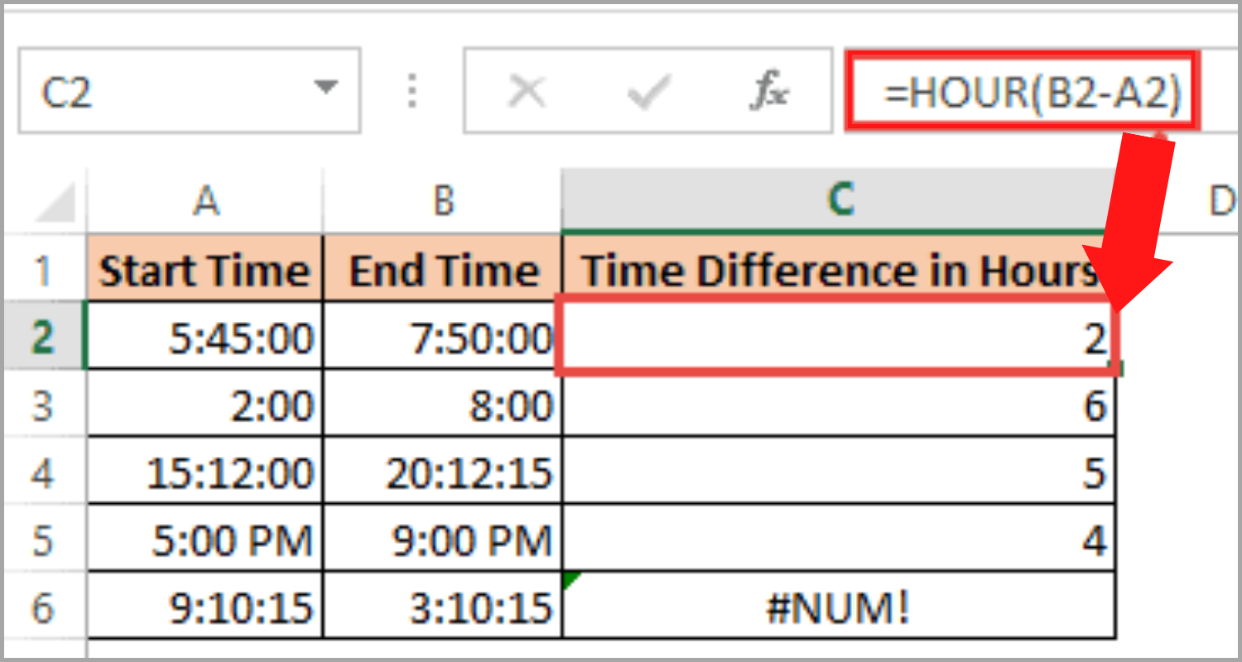Viewport: 1242px width, 662px height.
Task: Click the three-dot separator next to Name Box
Action: click(412, 91)
